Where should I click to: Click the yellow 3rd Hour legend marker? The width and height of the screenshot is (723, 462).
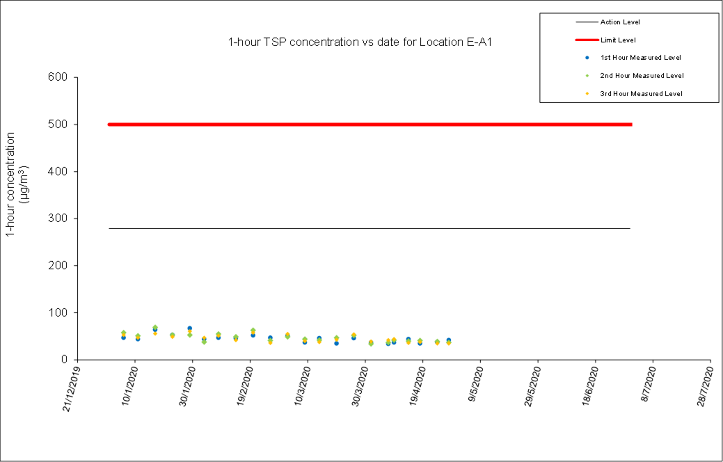click(x=588, y=93)
